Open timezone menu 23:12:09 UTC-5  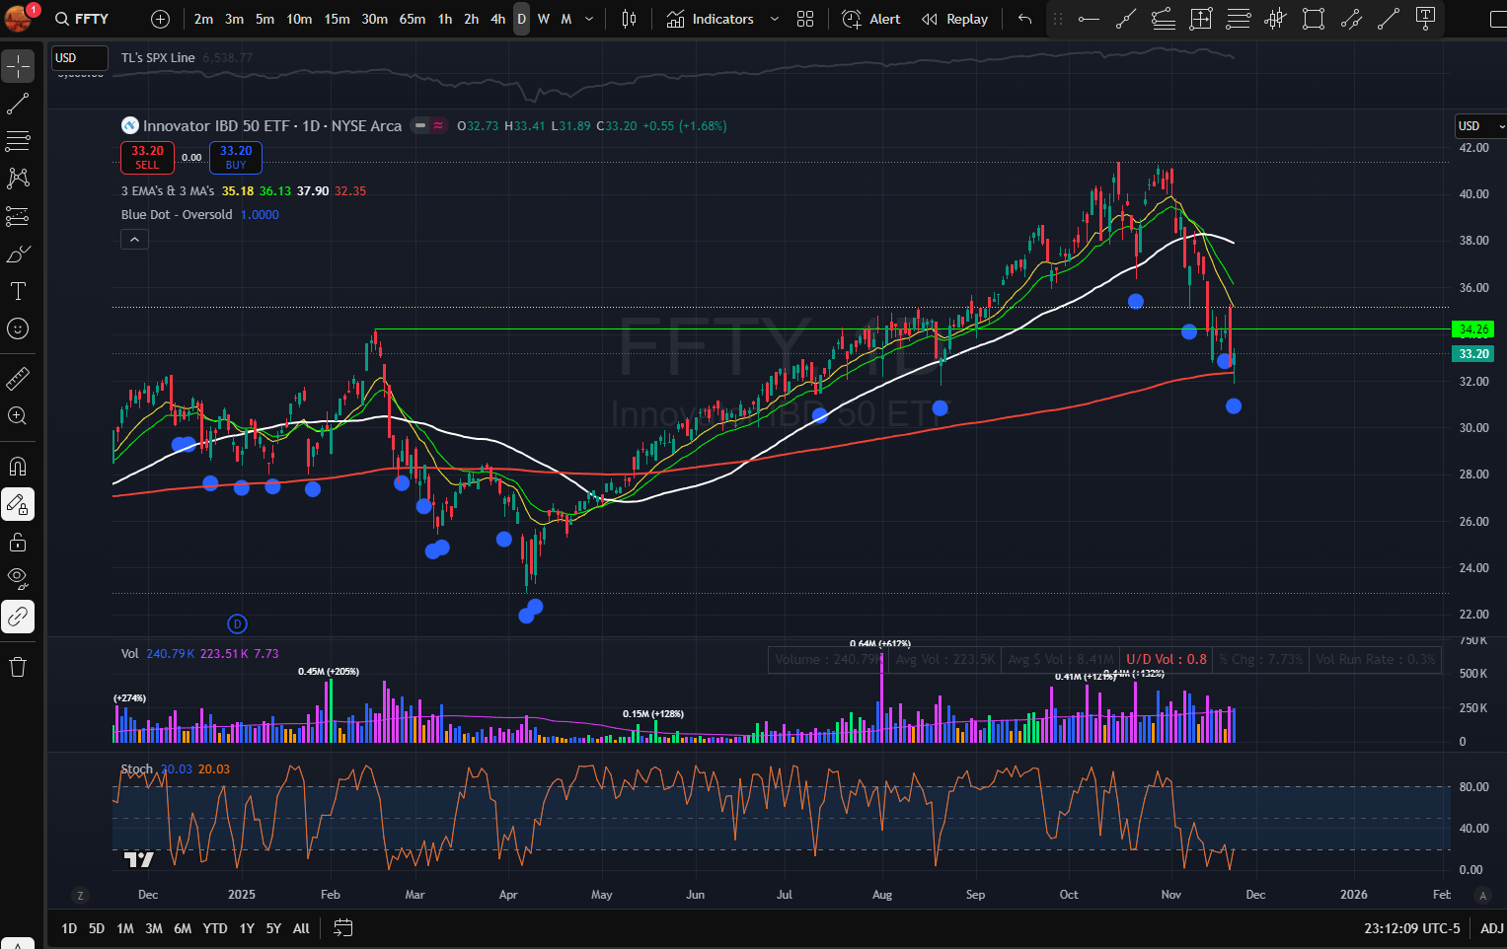pyautogui.click(x=1412, y=928)
